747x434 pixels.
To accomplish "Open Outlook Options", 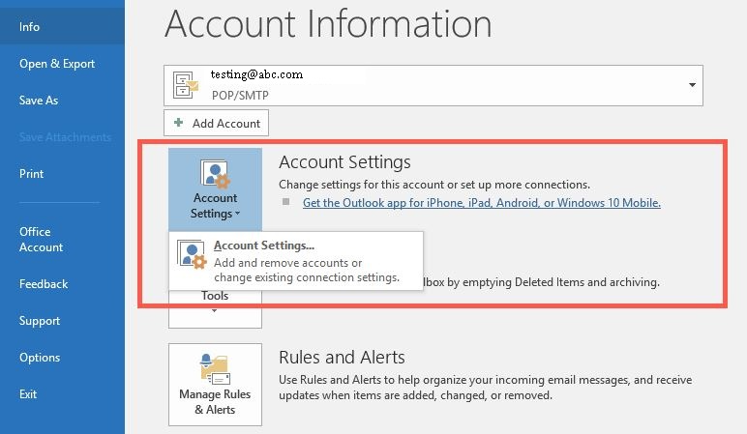I will pos(40,358).
